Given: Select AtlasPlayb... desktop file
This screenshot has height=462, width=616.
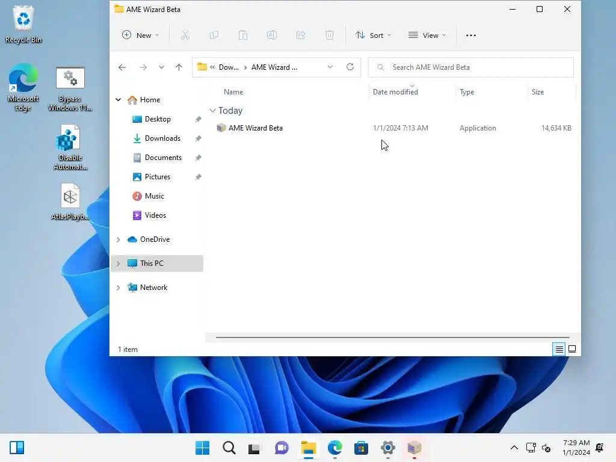Looking at the screenshot, I should [x=70, y=202].
